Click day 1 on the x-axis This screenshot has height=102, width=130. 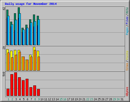tap(8, 99)
